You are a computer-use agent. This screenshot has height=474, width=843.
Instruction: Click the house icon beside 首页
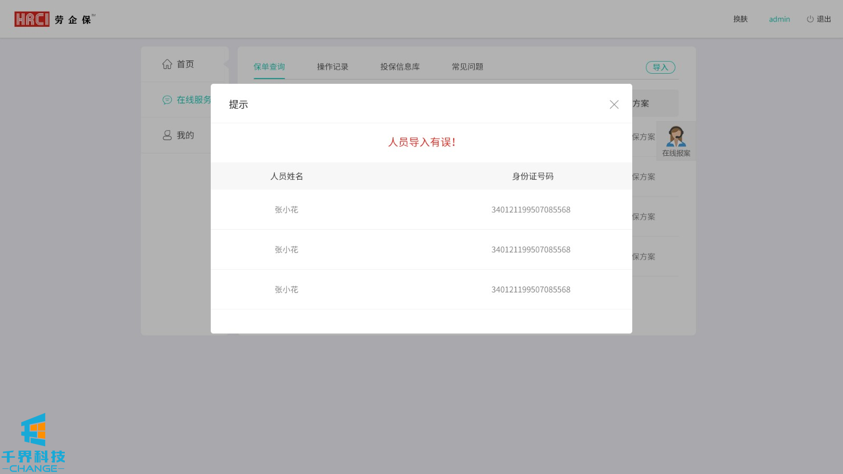(x=167, y=64)
